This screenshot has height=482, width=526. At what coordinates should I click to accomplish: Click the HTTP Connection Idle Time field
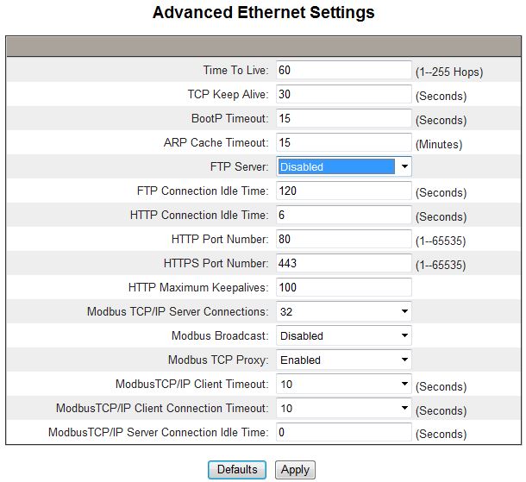coord(343,215)
